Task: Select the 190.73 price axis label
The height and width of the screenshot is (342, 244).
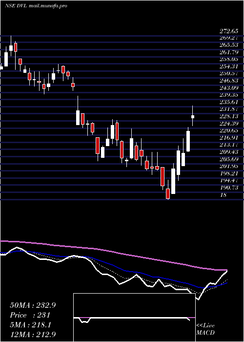Action: click(229, 188)
